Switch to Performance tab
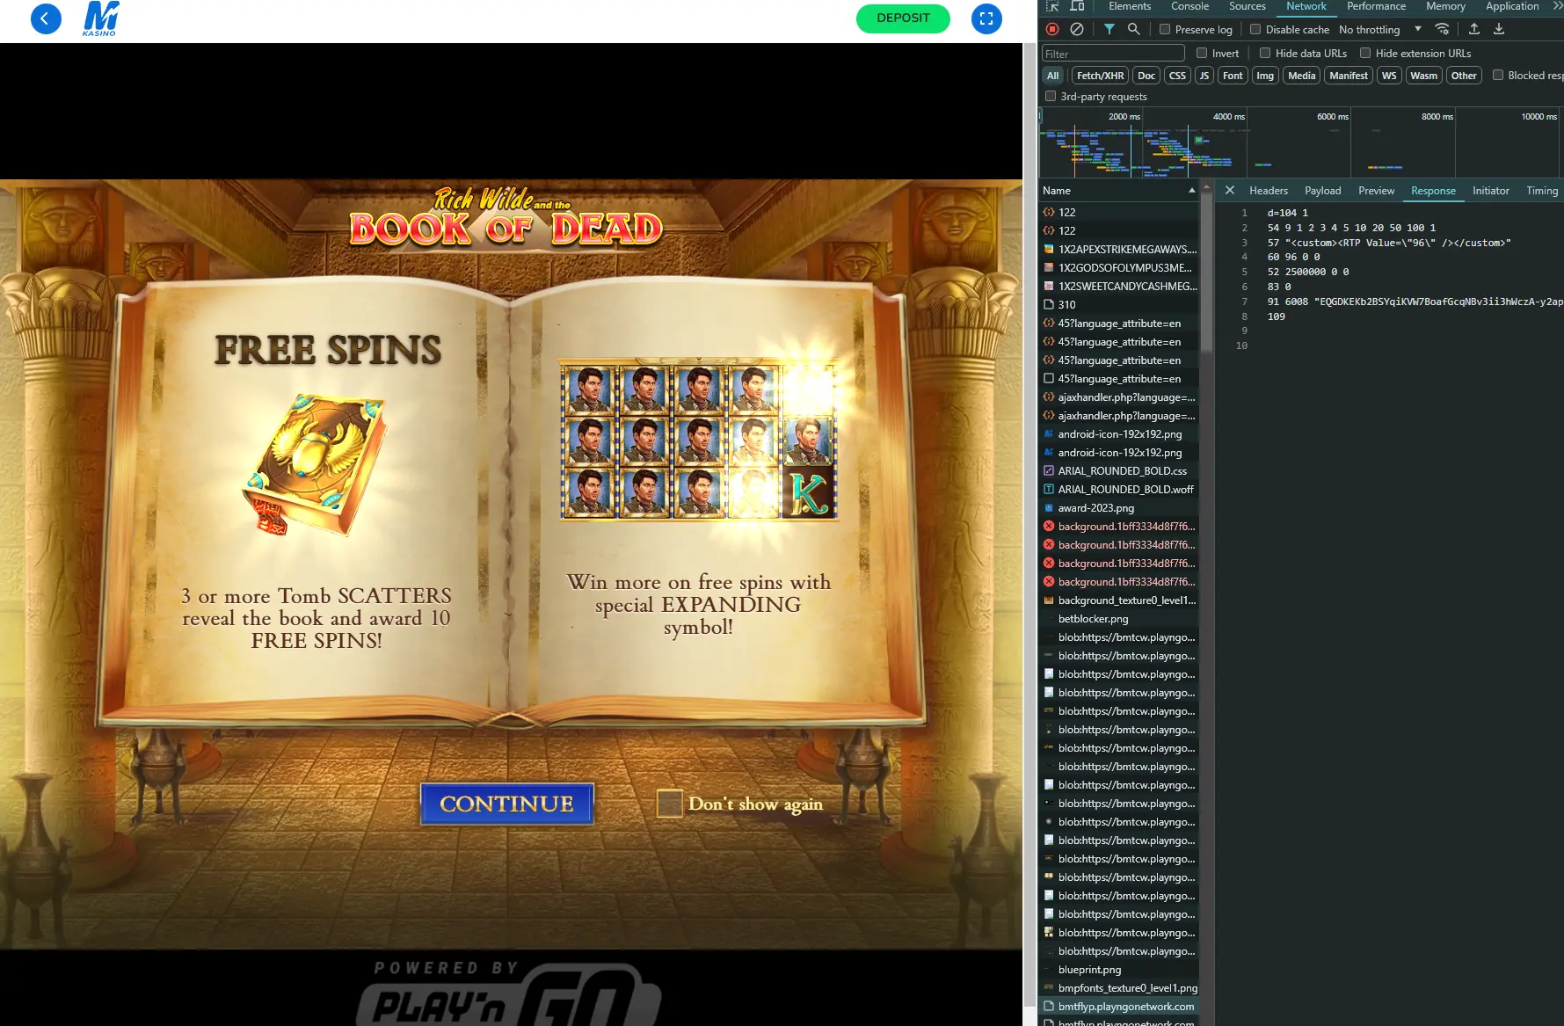The image size is (1564, 1026). click(1376, 6)
